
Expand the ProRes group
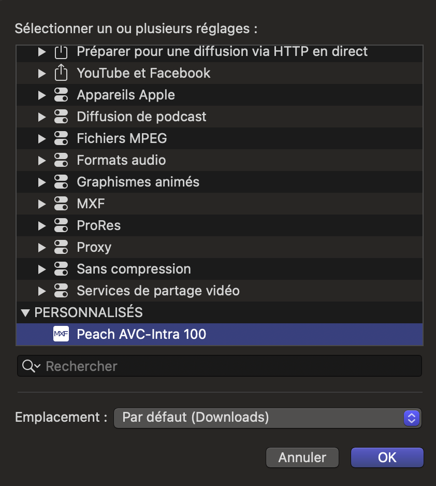[x=42, y=226]
